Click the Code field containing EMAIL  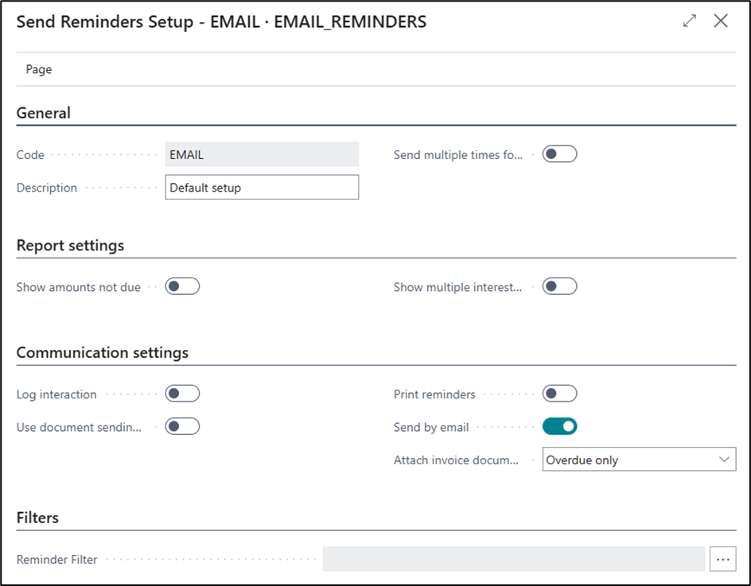coord(262,154)
